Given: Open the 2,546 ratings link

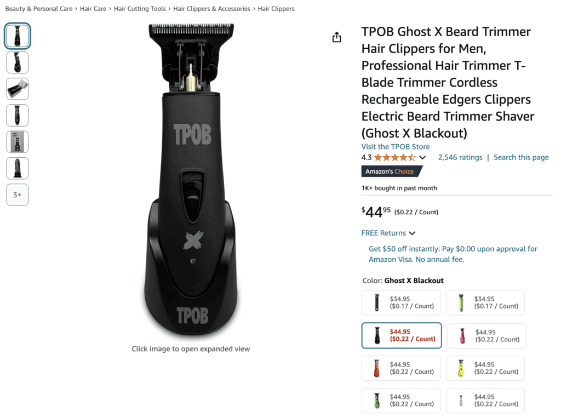Looking at the screenshot, I should coord(460,157).
